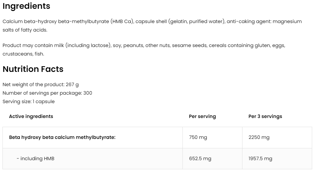Click the Nutrition Facts heading
This screenshot has width=314, height=172.
tap(33, 69)
